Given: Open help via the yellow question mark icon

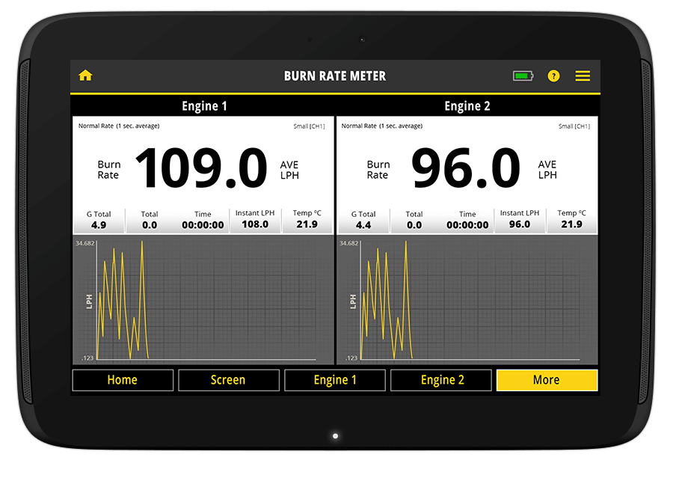Looking at the screenshot, I should [x=553, y=76].
